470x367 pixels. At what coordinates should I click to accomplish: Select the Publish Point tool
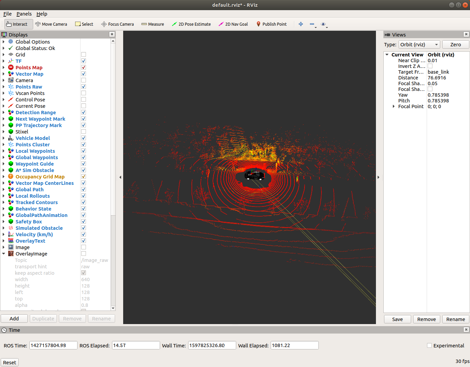click(x=271, y=24)
